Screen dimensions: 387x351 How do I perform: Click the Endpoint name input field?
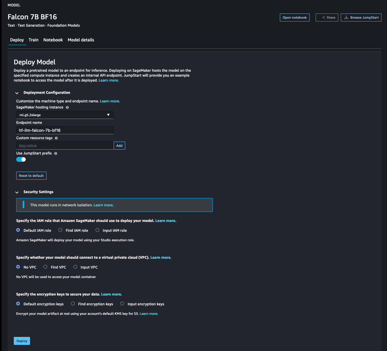65,130
